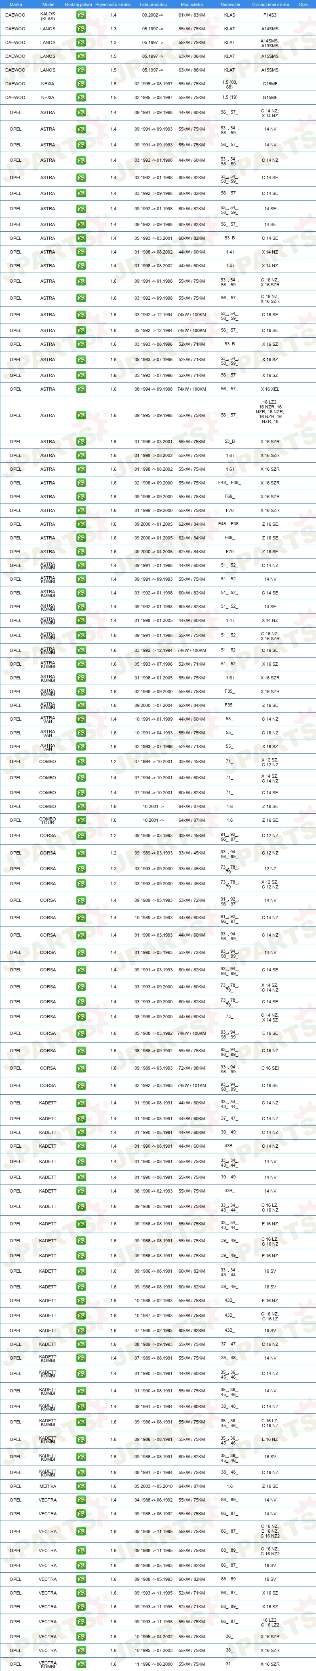
Task: Click the 61kW / 83KM power cell
Action: click(192, 15)
